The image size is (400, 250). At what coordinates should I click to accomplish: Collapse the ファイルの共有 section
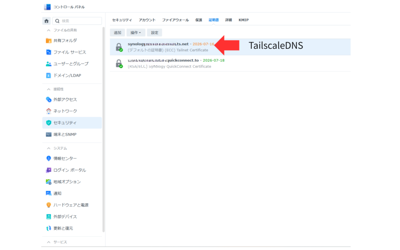pos(48,30)
